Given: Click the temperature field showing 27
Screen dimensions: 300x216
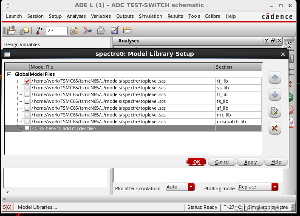Looking at the screenshot, I should (x=57, y=30).
